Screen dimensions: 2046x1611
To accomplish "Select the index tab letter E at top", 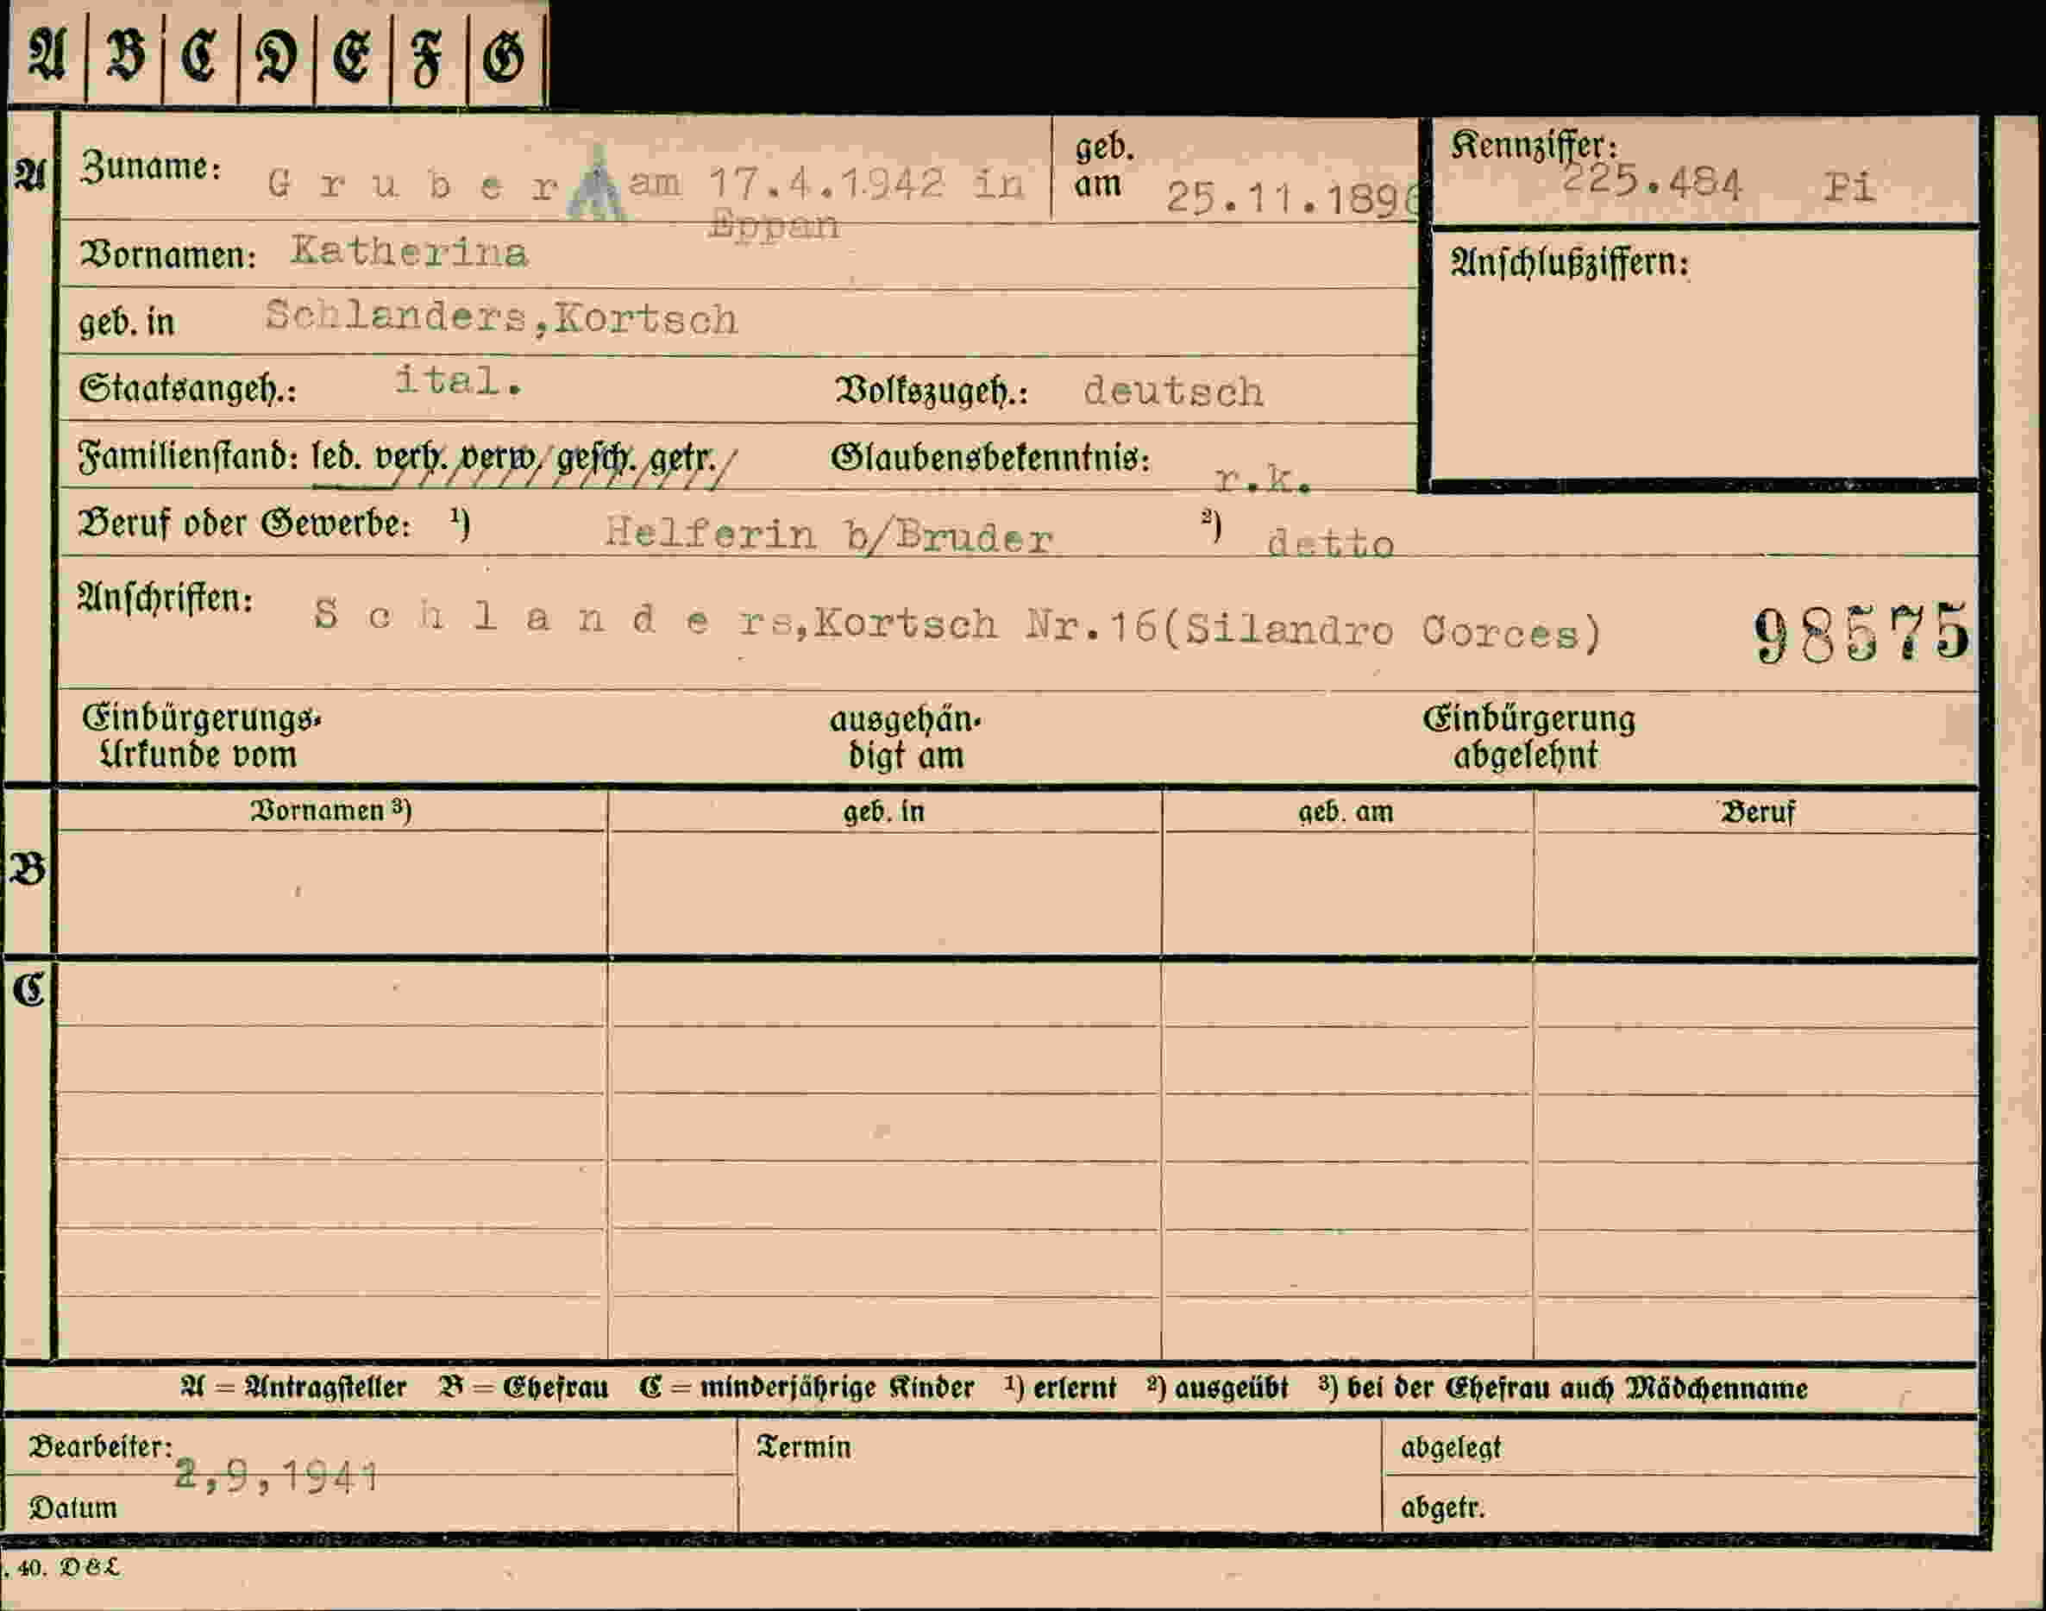I will (x=351, y=56).
